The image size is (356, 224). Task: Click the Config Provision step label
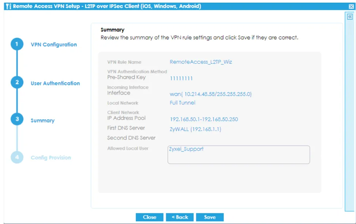(x=51, y=158)
